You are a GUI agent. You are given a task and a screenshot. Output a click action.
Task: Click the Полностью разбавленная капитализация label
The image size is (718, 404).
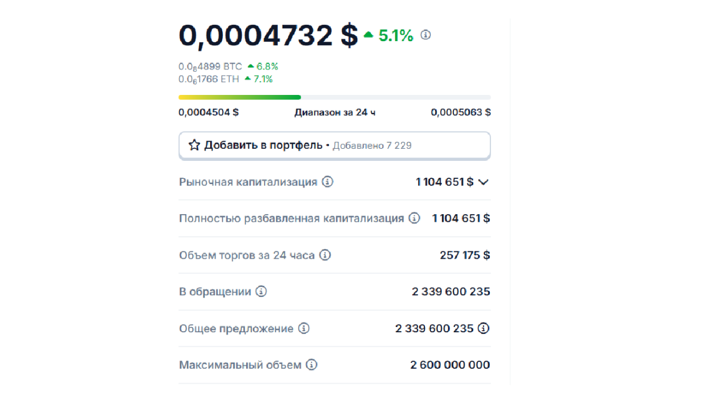coord(292,218)
